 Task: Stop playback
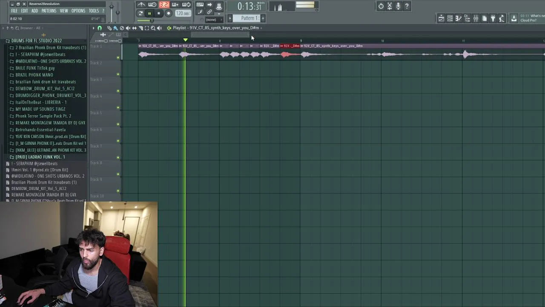159,13
